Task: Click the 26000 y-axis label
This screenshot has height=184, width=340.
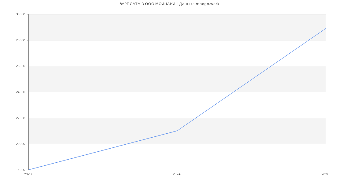Action: 21,66
